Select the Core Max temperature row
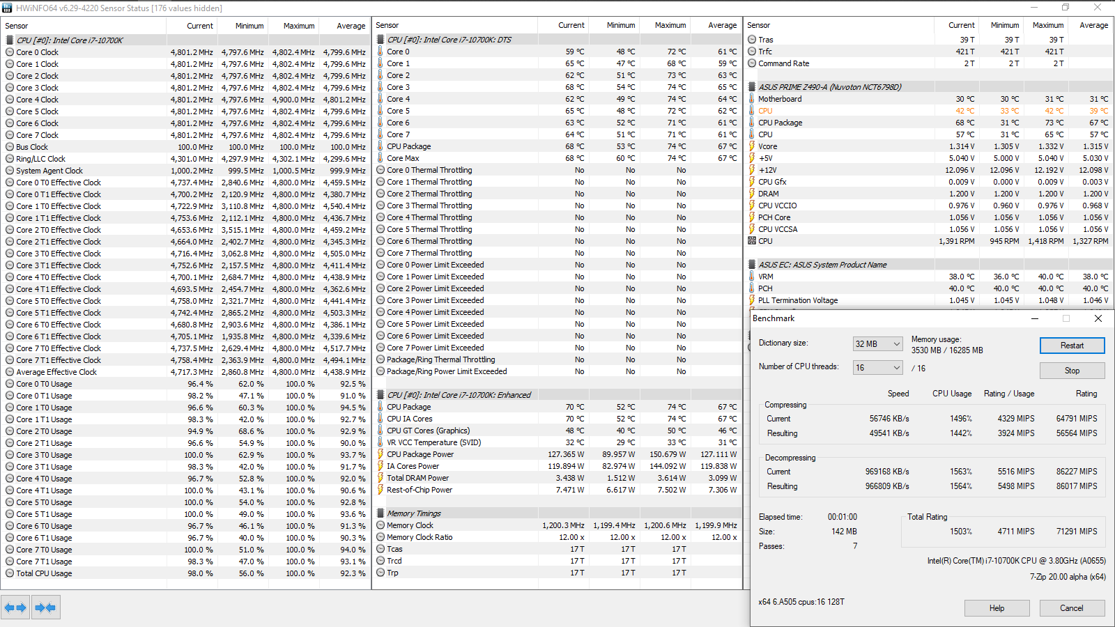 click(x=557, y=158)
